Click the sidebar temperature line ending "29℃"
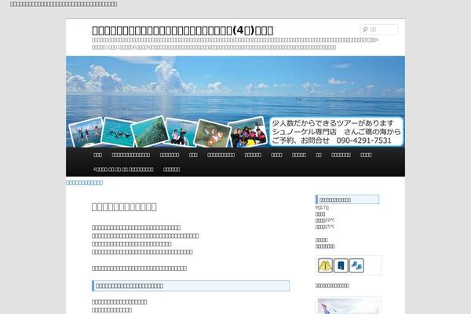Viewport: 471px width, 314px height. click(x=325, y=221)
